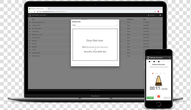Open song Do I Wanna Know?
Screen dimensions: 191x110
37,29
